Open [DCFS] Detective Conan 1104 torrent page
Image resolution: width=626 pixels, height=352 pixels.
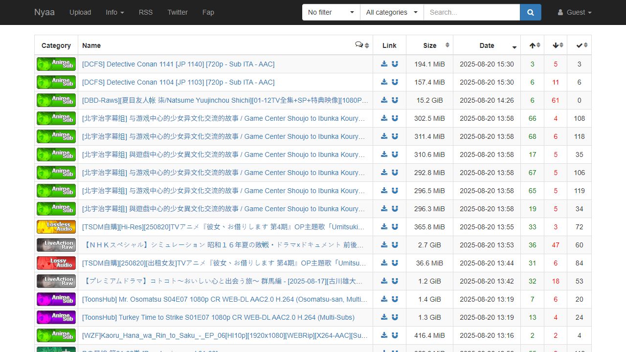(x=179, y=82)
